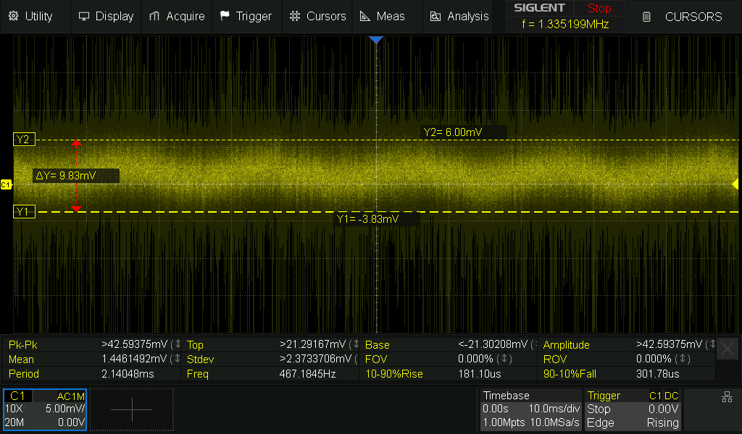Viewport: 742px width, 434px height.
Task: Open the C1 channel settings box
Action: 45,409
